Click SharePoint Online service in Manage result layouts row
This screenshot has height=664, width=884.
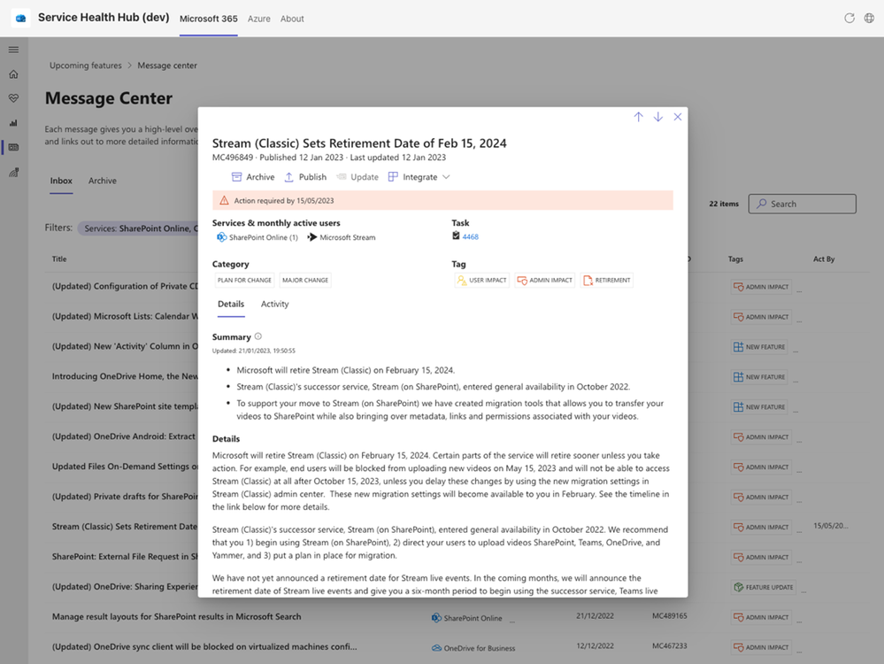pyautogui.click(x=467, y=618)
